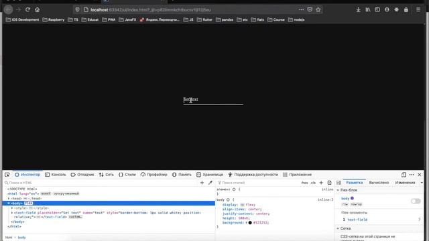Expand the head node in HTML tree

tap(9, 198)
